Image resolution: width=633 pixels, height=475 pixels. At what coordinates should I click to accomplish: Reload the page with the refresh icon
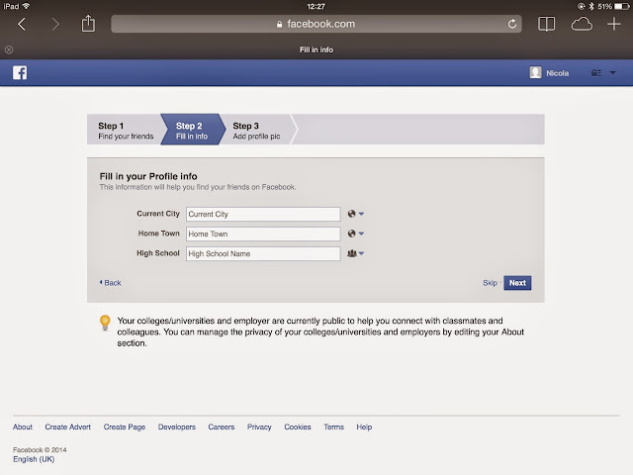(x=512, y=24)
